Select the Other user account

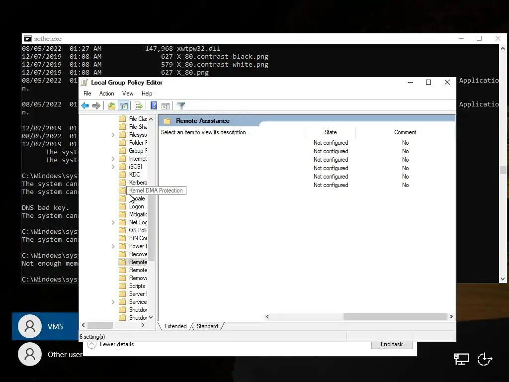click(x=50, y=354)
